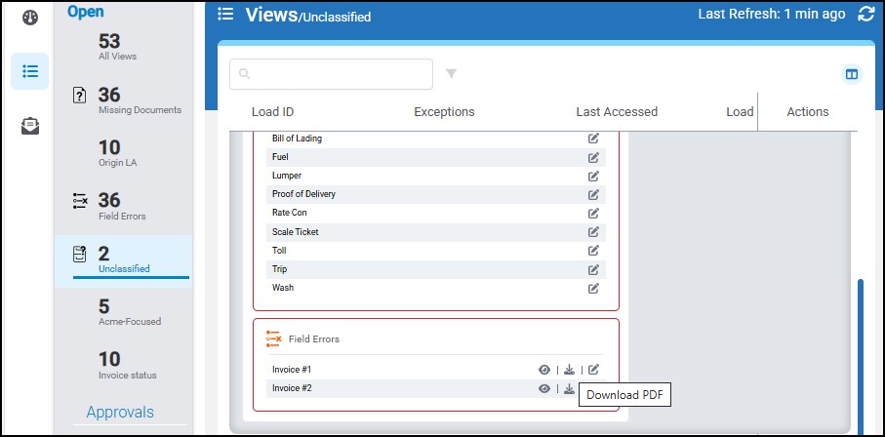
Task: Edit the Toll document entry
Action: pyautogui.click(x=593, y=250)
